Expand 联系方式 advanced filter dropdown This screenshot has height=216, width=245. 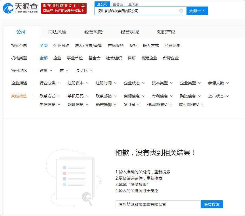pos(50,96)
